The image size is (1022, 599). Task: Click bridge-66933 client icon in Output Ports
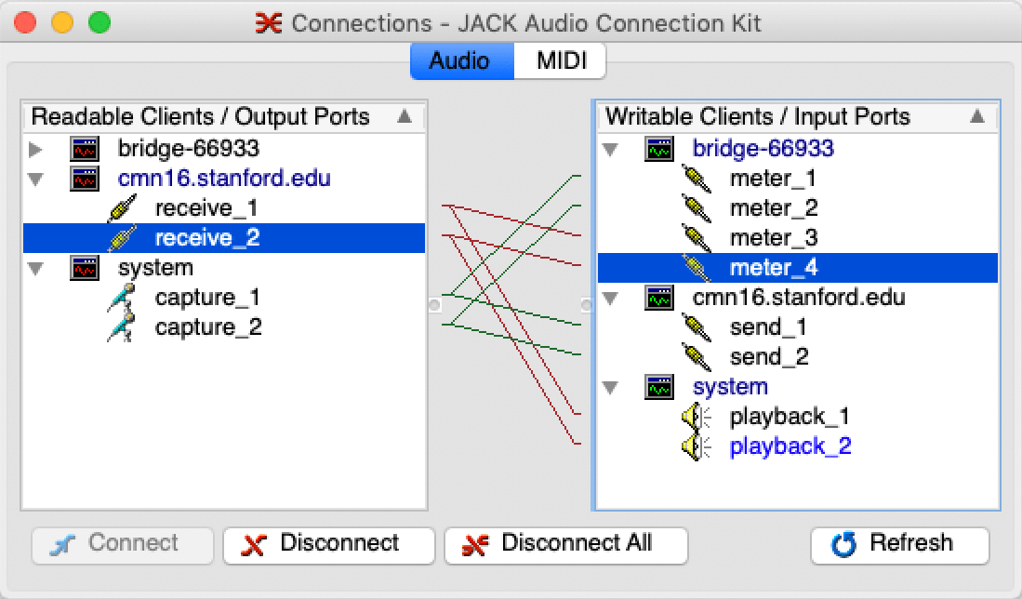click(85, 149)
